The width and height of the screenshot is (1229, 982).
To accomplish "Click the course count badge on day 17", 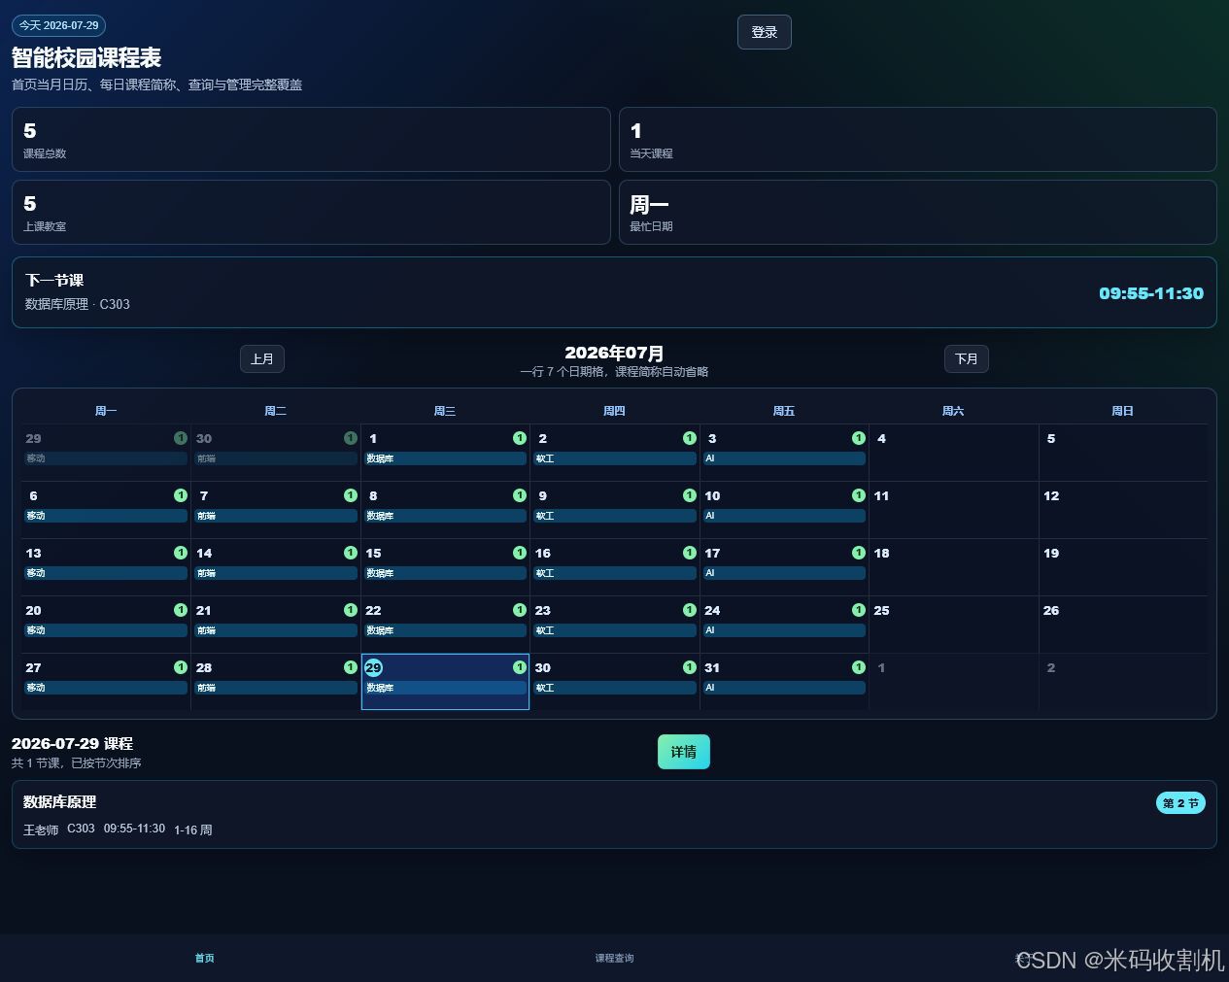I will tap(859, 553).
